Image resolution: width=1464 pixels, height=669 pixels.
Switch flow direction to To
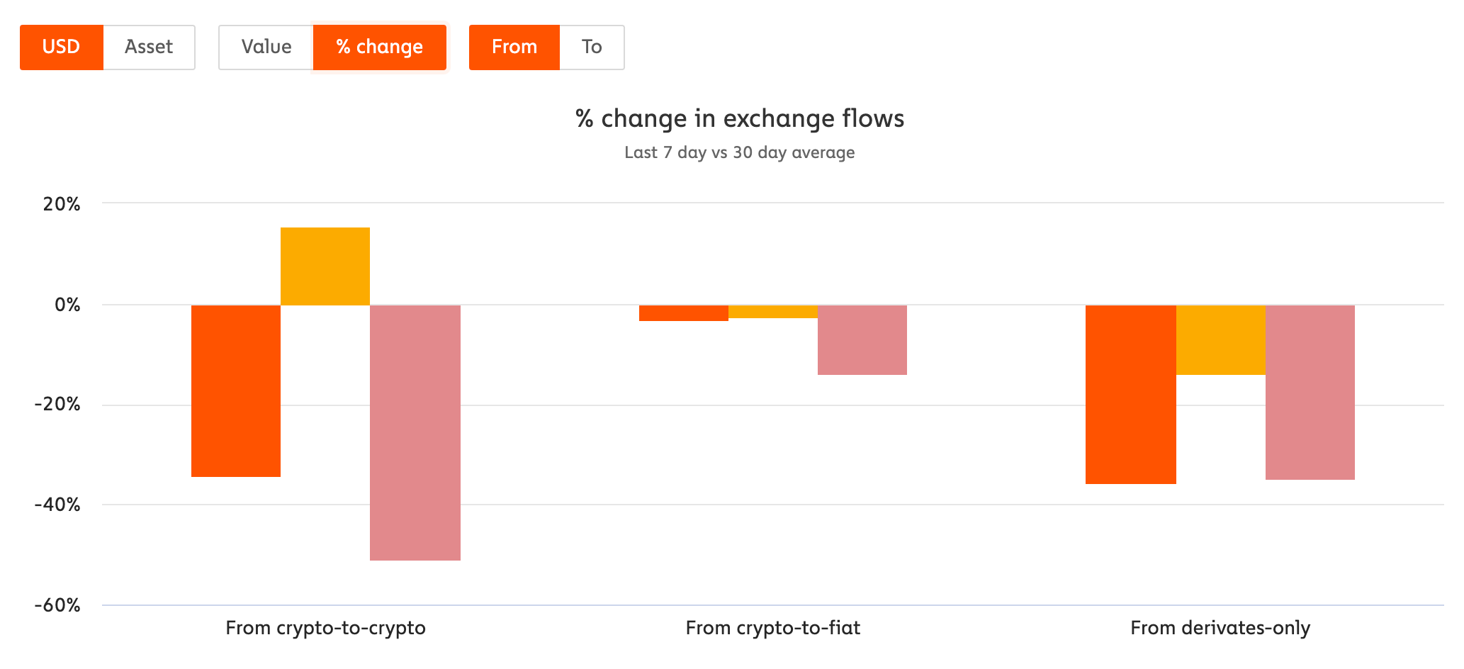tap(592, 47)
